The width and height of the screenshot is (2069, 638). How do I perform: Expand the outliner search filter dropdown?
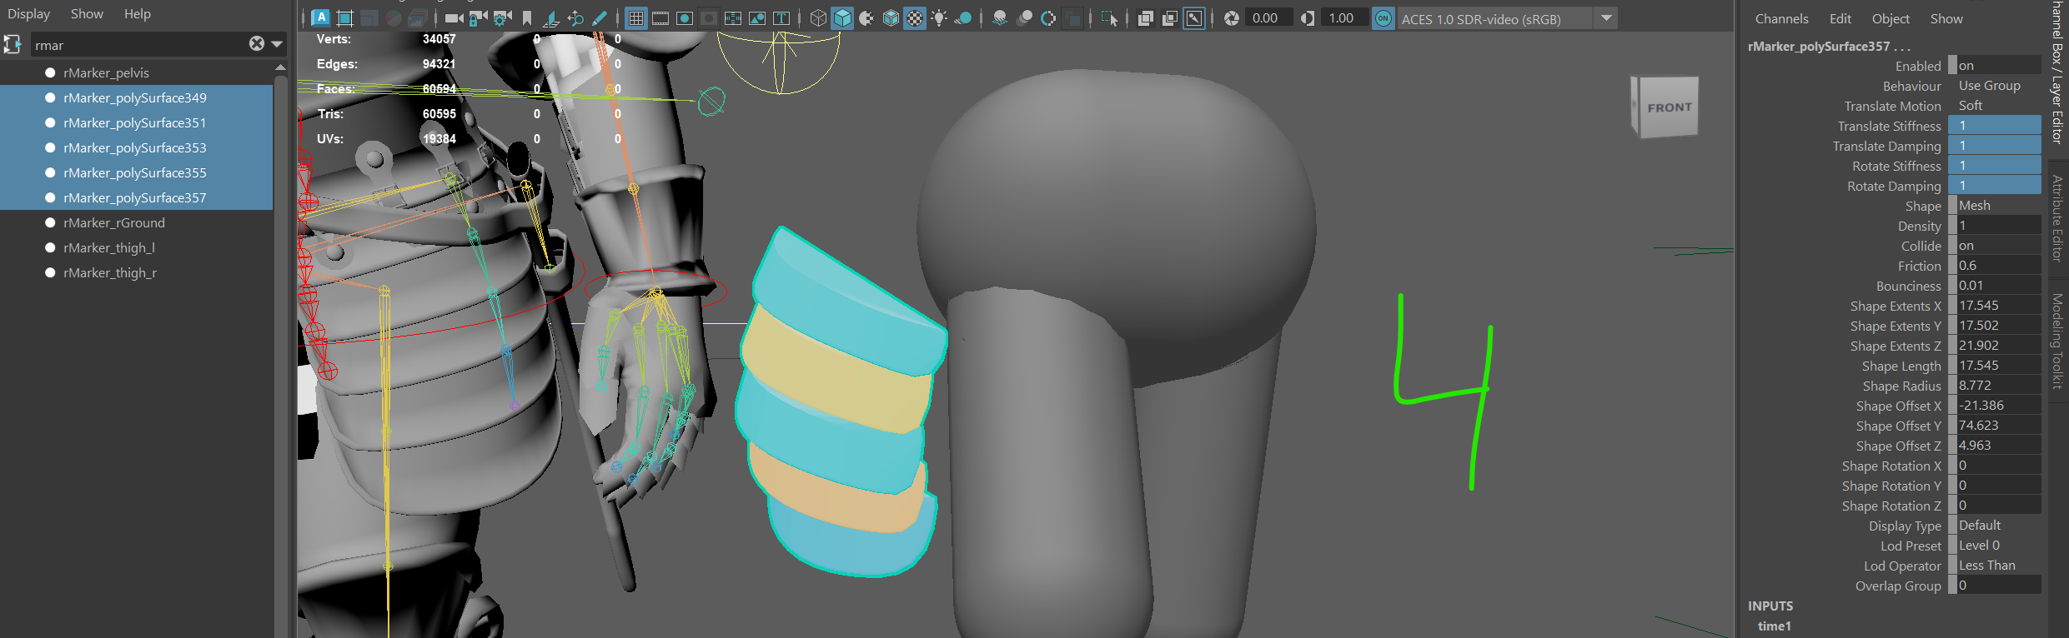(277, 44)
